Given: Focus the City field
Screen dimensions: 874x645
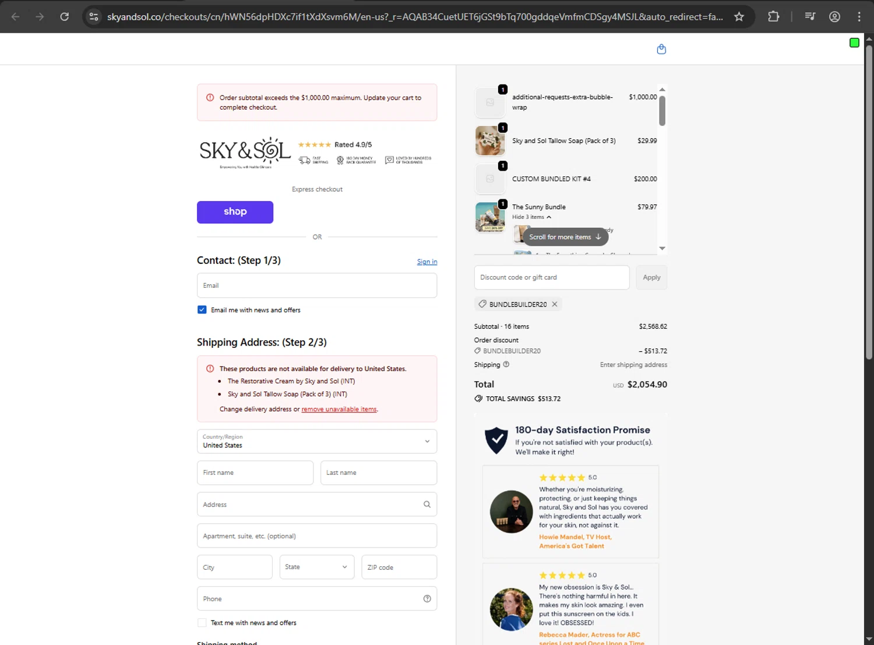Looking at the screenshot, I should 235,567.
